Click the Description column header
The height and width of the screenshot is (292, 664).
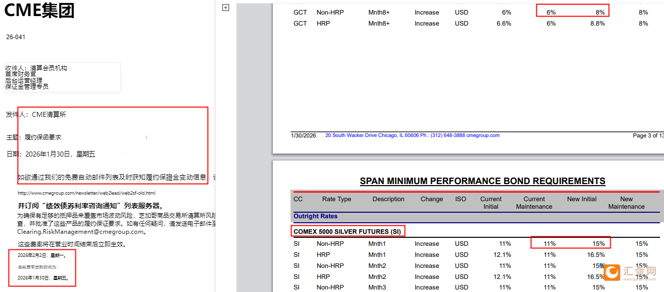click(x=389, y=199)
